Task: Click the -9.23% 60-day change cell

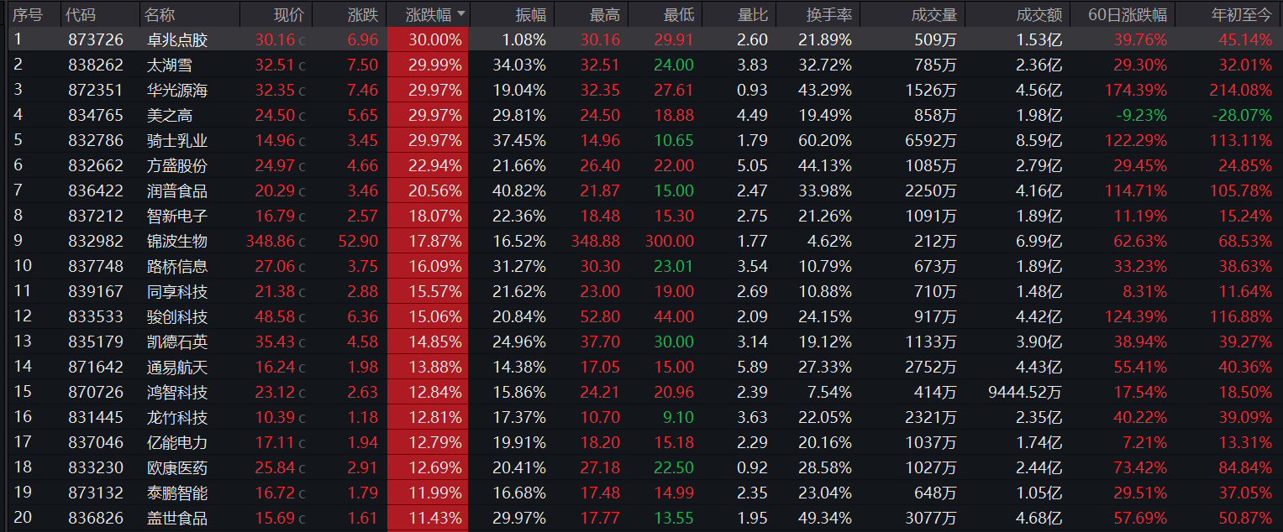Action: coord(1141,115)
